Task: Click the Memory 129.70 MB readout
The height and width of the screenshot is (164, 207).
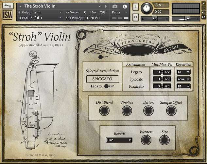Action: click(92, 18)
